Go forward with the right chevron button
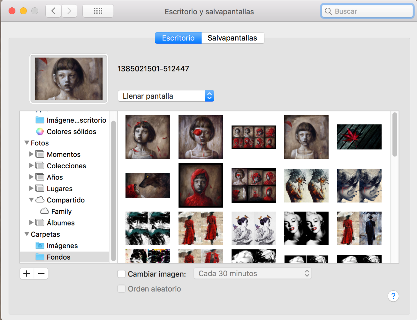 click(x=69, y=11)
